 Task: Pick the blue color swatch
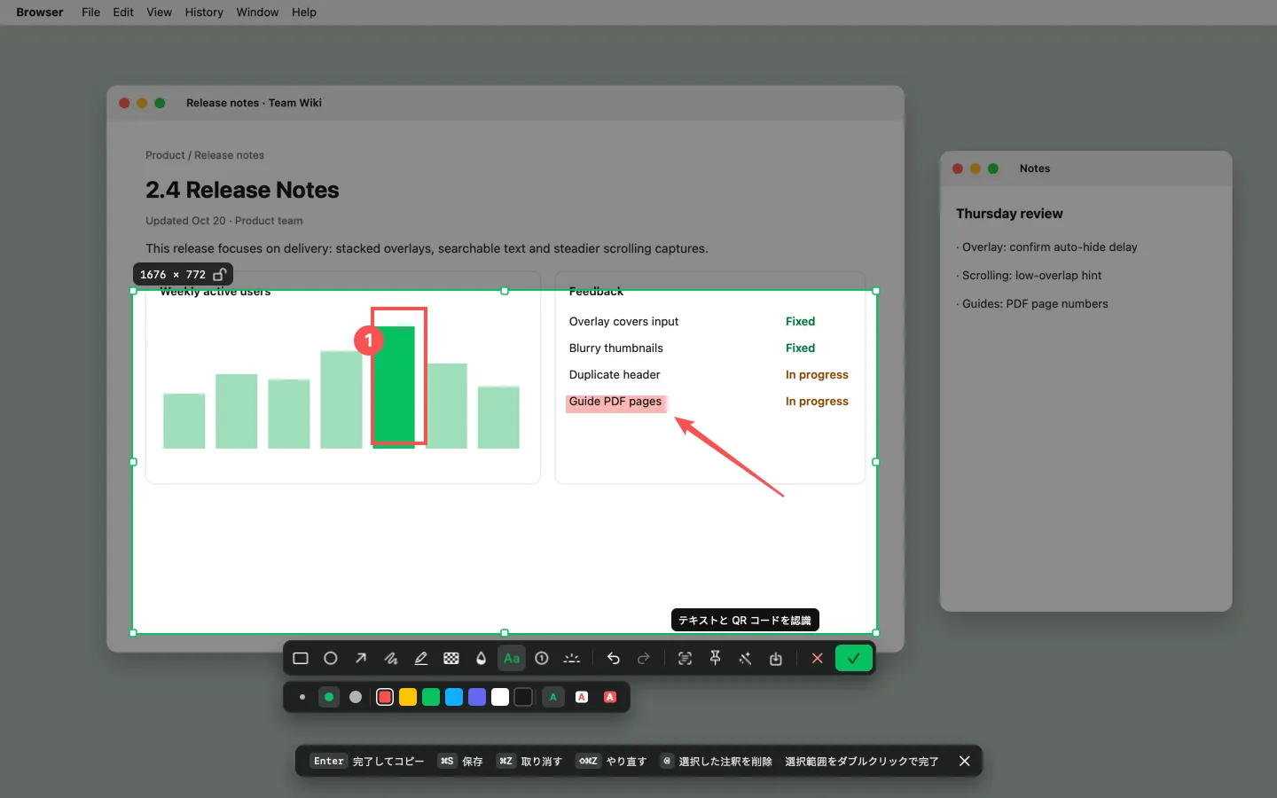coord(454,697)
